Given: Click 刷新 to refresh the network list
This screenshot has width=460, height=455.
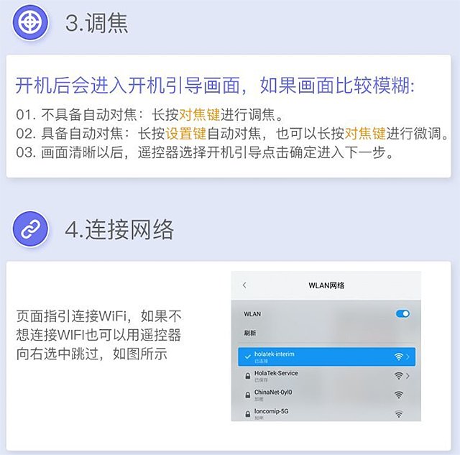Looking at the screenshot, I should click(250, 333).
